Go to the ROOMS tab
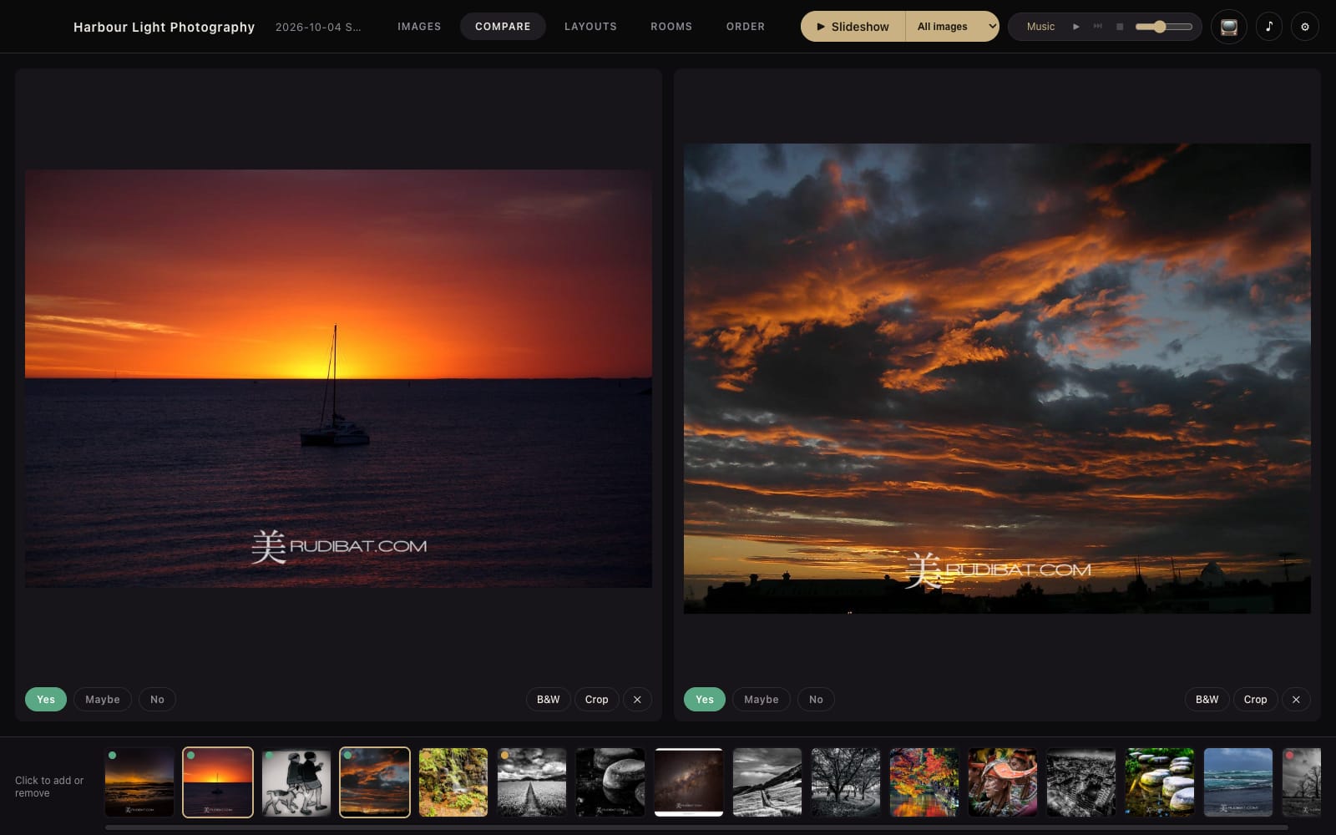Screen dimensions: 1336x835 tap(671, 27)
